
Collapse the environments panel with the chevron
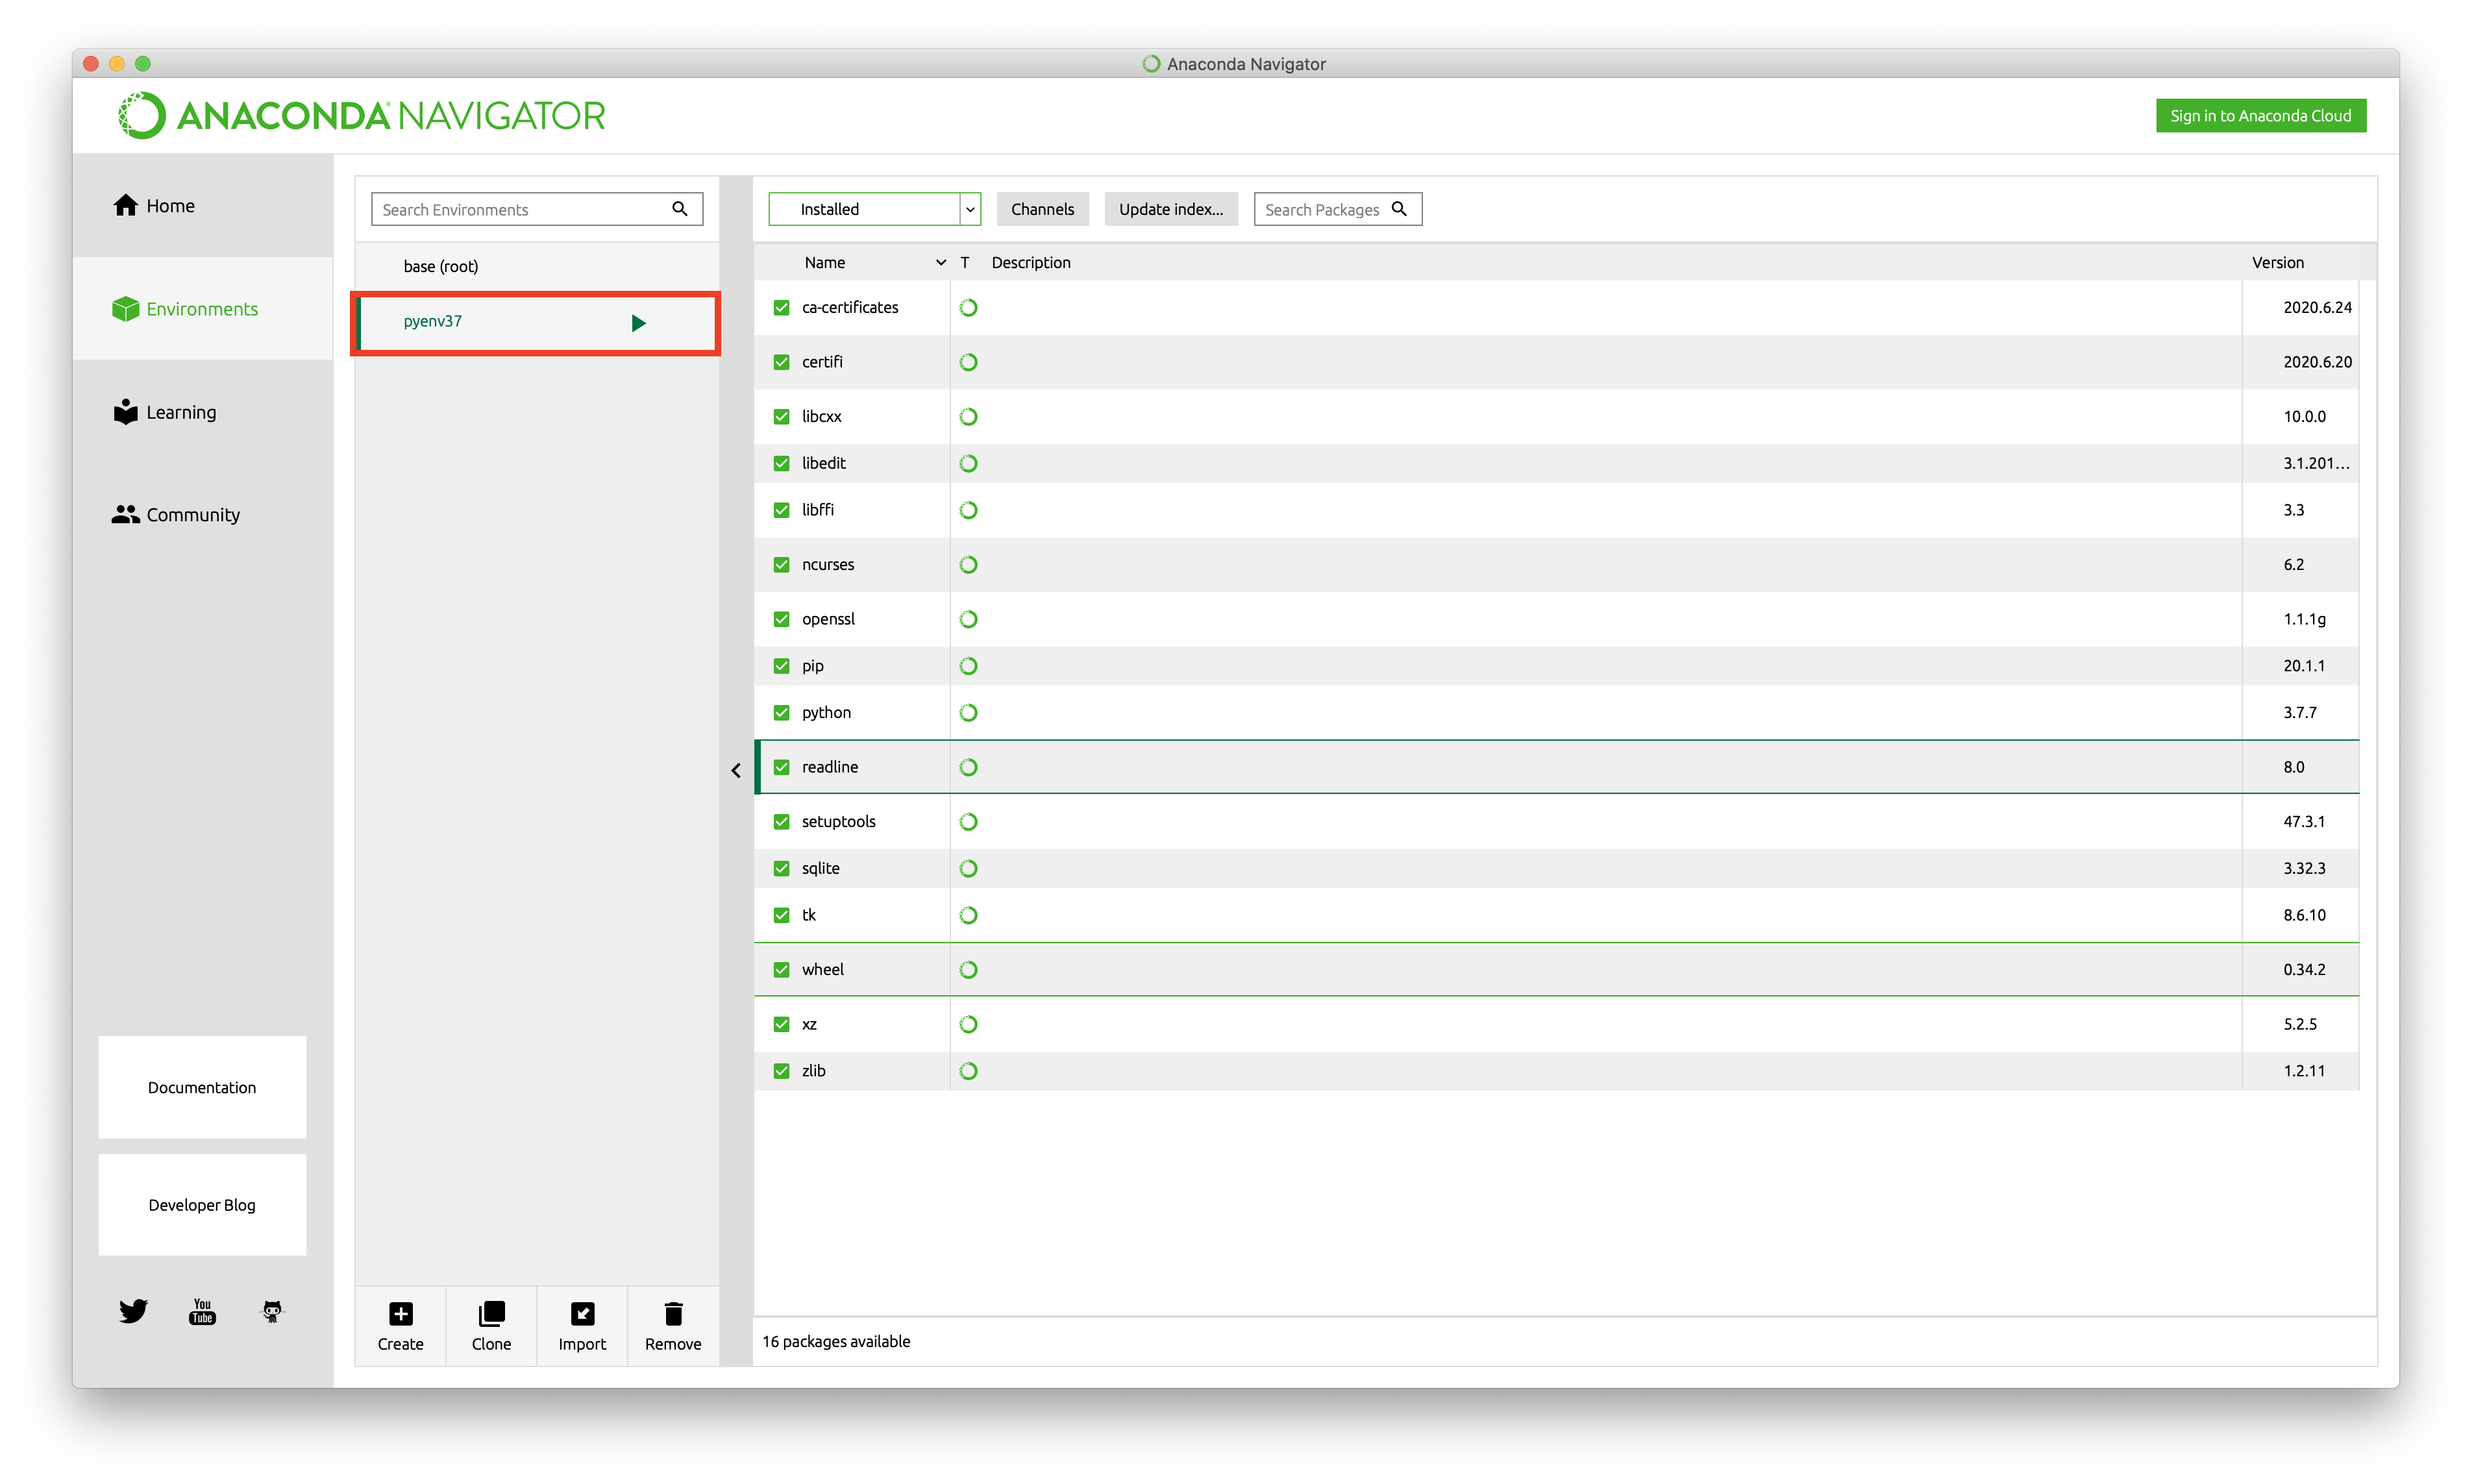(x=736, y=771)
